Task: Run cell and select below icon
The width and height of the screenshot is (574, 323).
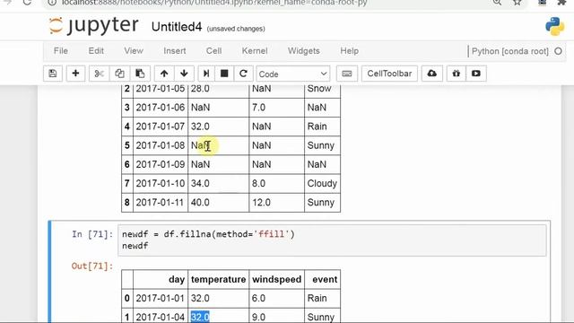Action: coord(206,74)
